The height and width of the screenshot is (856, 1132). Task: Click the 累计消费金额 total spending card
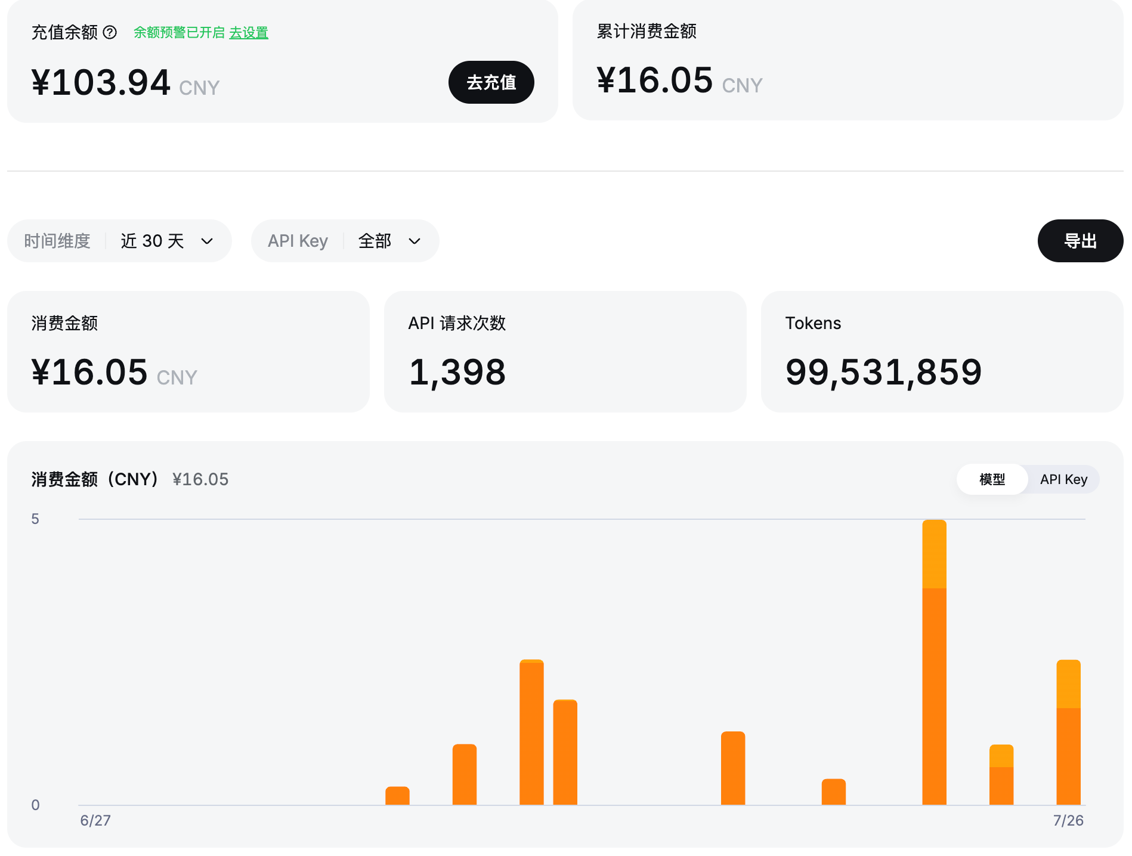pyautogui.click(x=848, y=60)
